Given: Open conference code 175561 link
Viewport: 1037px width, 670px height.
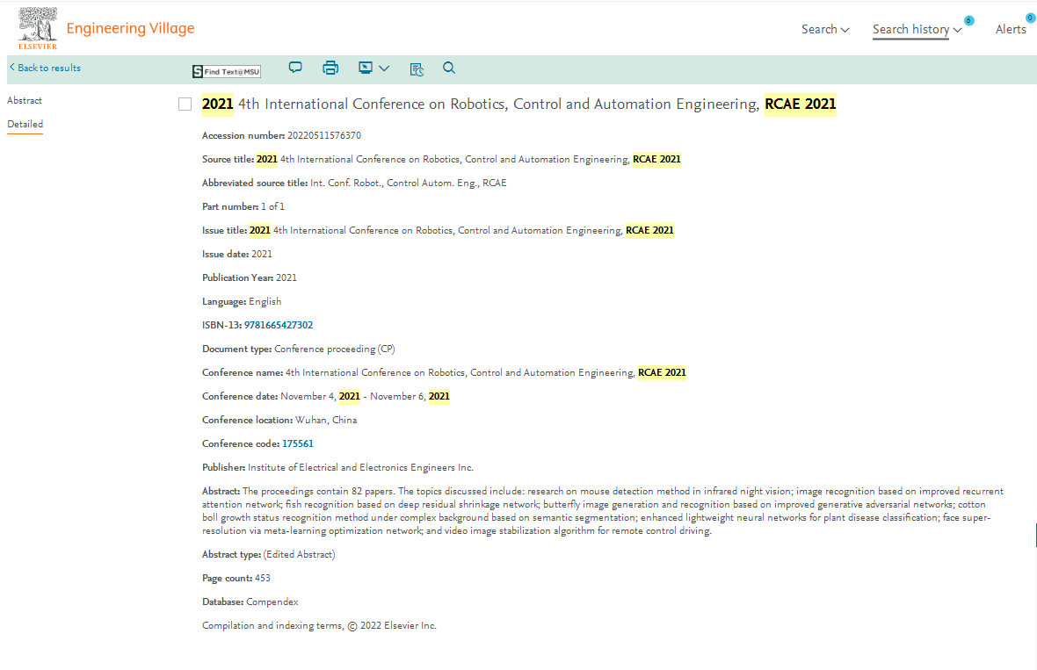Looking at the screenshot, I should 298,443.
